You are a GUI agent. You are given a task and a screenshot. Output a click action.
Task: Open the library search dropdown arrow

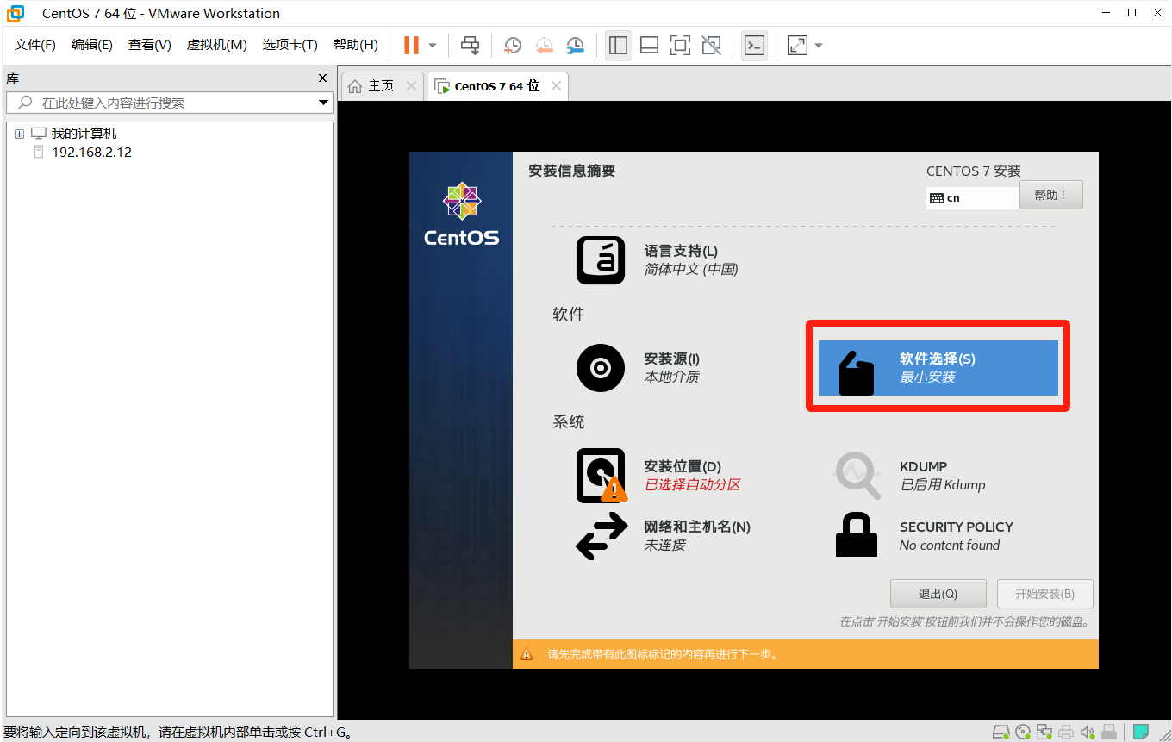(x=324, y=103)
